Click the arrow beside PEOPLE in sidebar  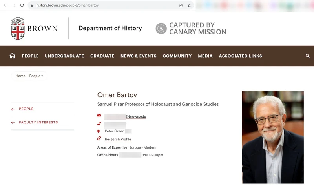tap(13, 109)
